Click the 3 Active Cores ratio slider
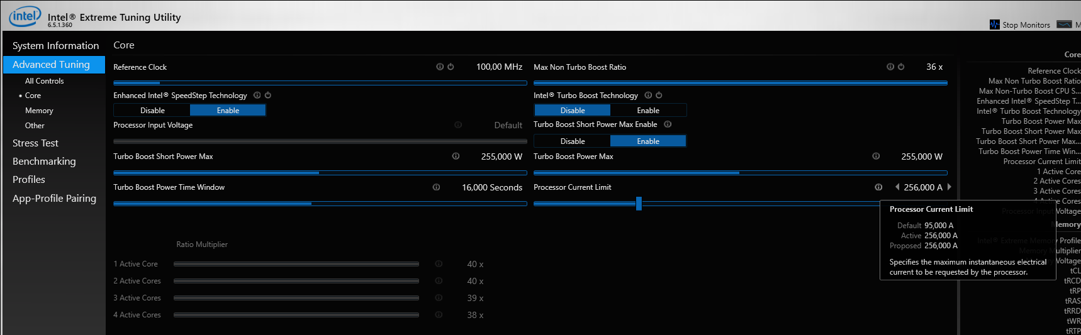Image resolution: width=1081 pixels, height=335 pixels. [296, 298]
